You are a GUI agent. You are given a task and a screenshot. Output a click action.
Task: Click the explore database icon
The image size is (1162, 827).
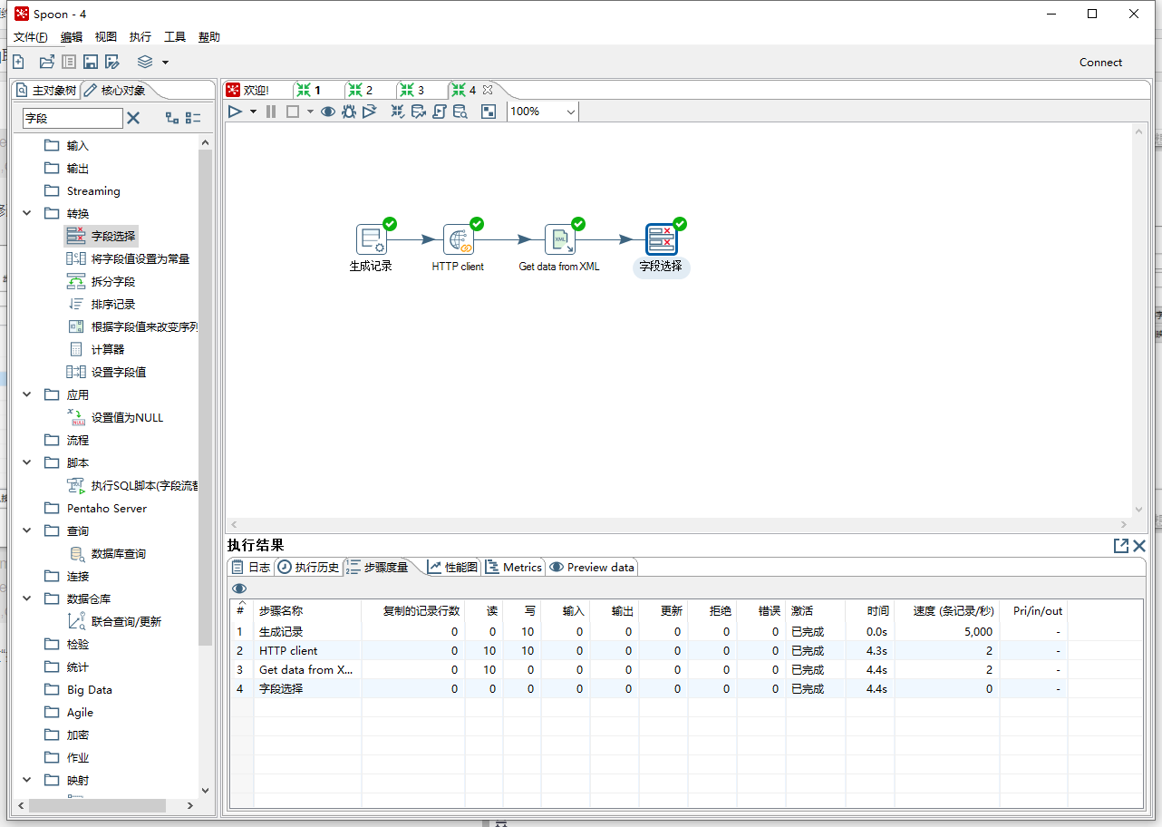tap(460, 112)
